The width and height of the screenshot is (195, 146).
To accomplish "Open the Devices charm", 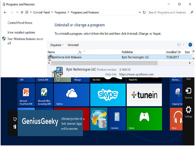I will (x=188, y=93).
